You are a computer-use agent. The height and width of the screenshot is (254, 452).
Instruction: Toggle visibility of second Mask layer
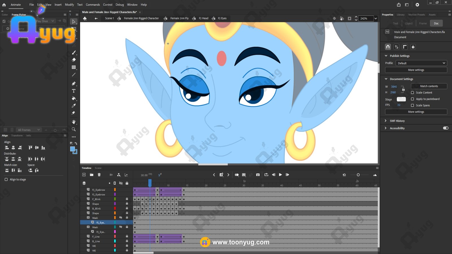(x=121, y=227)
